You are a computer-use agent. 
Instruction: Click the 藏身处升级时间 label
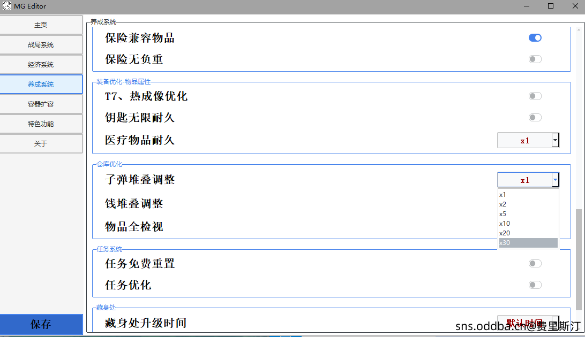pos(146,323)
